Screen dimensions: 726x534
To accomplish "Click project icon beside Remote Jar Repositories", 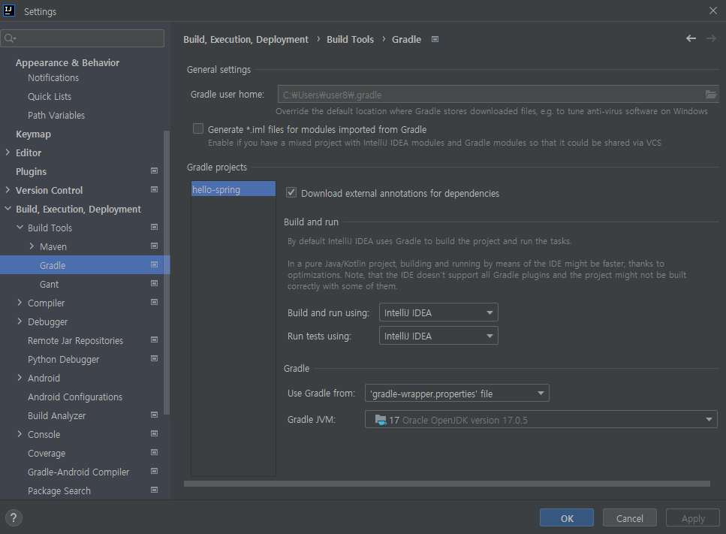I will (155, 340).
